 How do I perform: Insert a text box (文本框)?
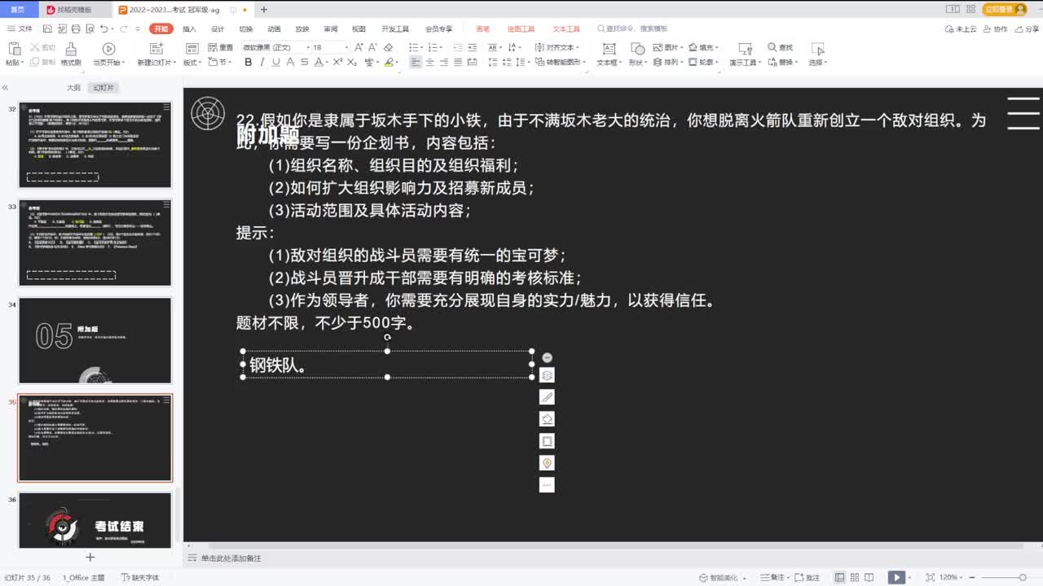[607, 50]
